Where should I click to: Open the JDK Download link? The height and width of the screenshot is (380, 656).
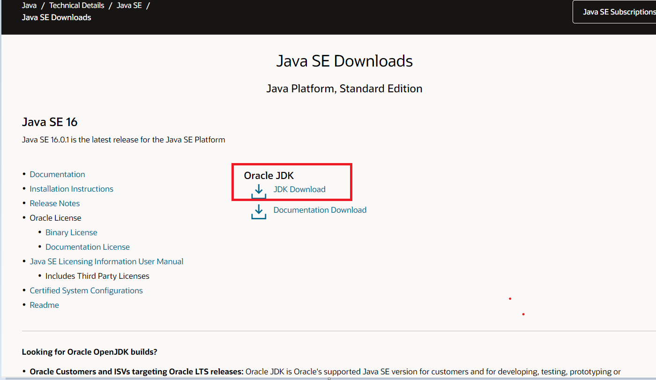(x=299, y=189)
